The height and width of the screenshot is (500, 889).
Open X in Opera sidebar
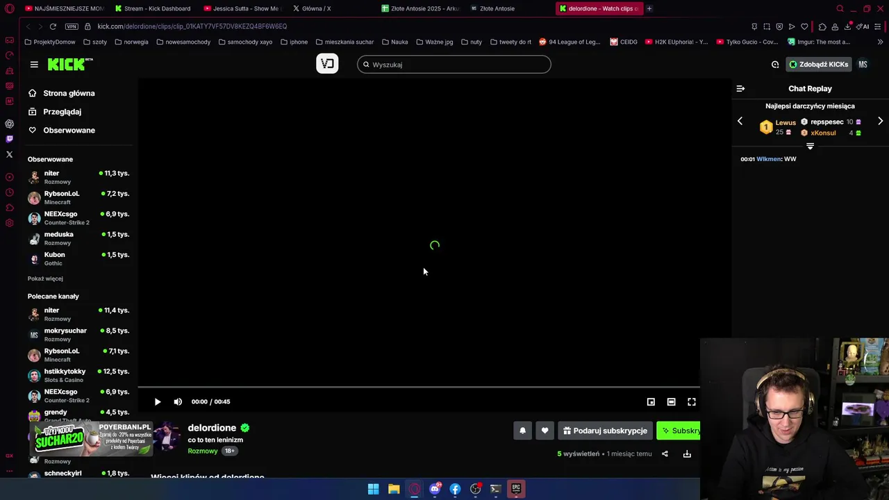[9, 154]
